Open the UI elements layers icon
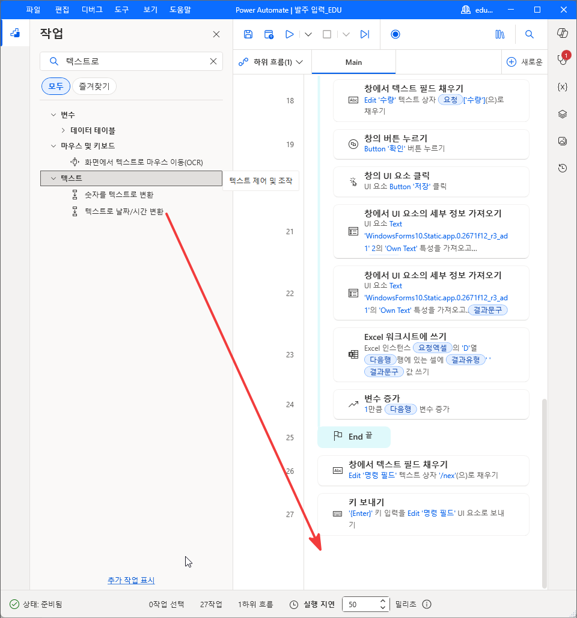 point(563,114)
